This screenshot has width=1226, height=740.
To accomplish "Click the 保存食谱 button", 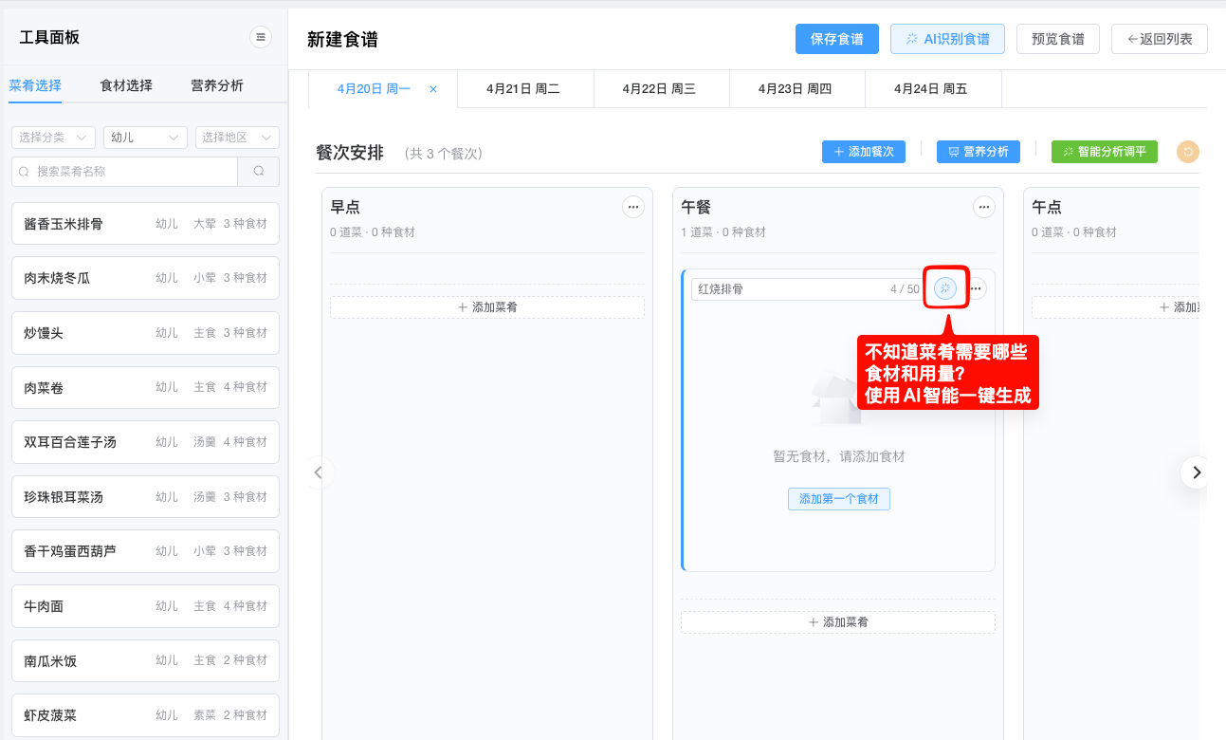I will (836, 39).
